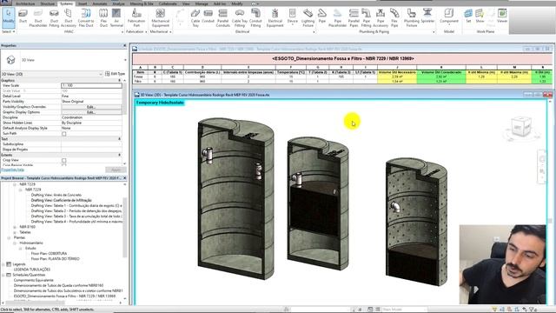Choose Conduit Fitting tool
This screenshot has width=556, height=313.
(255, 17)
